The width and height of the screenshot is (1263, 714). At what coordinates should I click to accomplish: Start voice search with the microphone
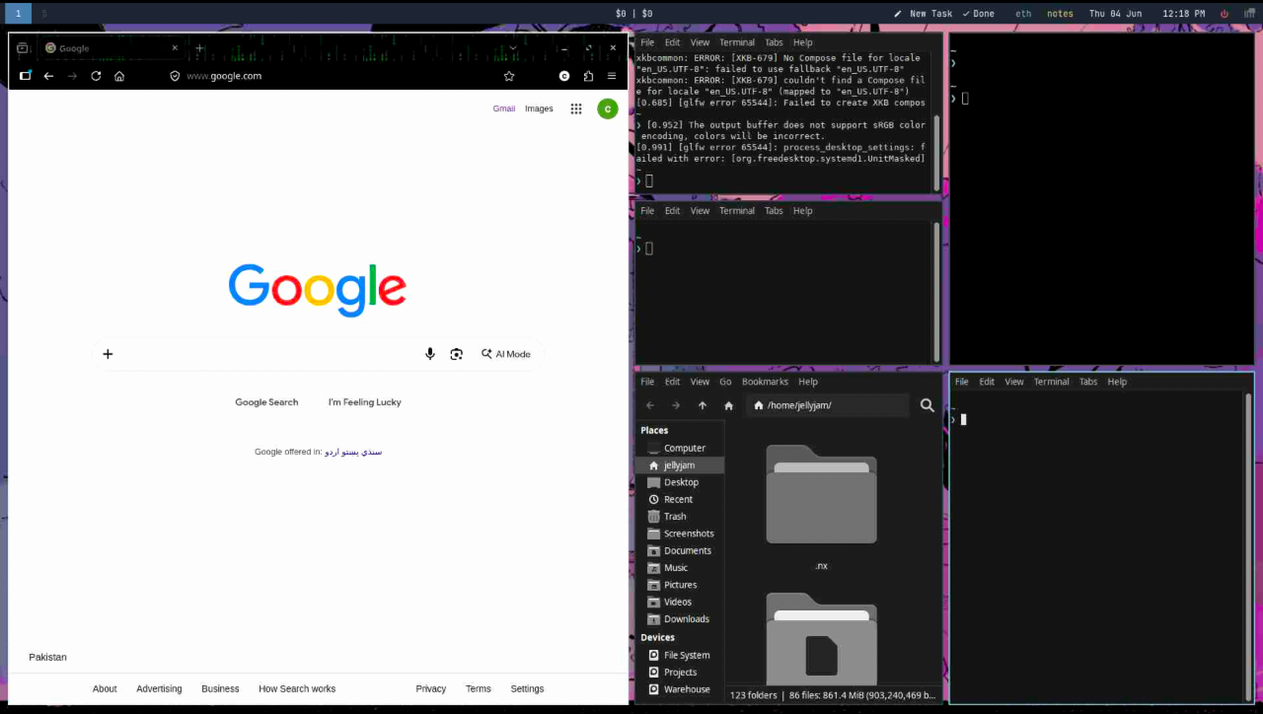click(430, 354)
